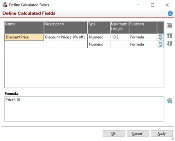This screenshot has height=141, width=175.
Task: Click the move row down icon
Action: 169,43
